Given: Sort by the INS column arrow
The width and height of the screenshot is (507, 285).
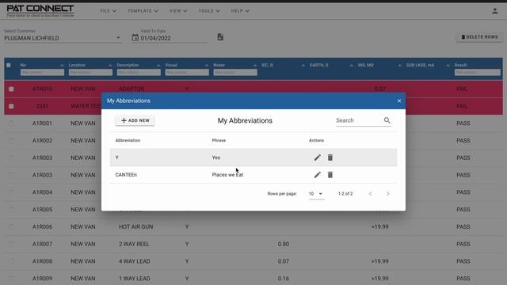Looking at the screenshot, I should tap(399, 65).
